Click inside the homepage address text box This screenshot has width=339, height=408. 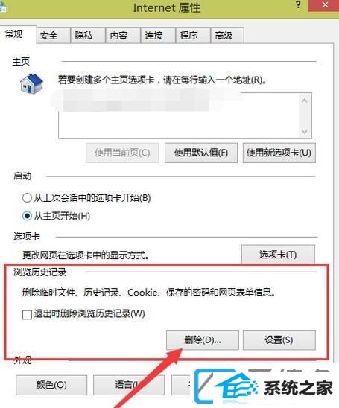click(180, 116)
